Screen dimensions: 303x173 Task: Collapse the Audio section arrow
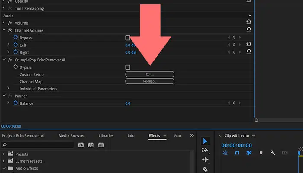click(x=250, y=16)
